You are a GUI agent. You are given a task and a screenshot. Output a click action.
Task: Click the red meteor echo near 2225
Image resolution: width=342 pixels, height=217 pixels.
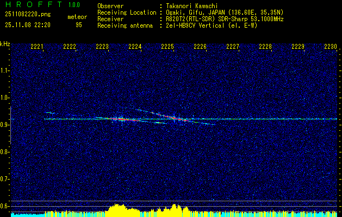(173, 118)
